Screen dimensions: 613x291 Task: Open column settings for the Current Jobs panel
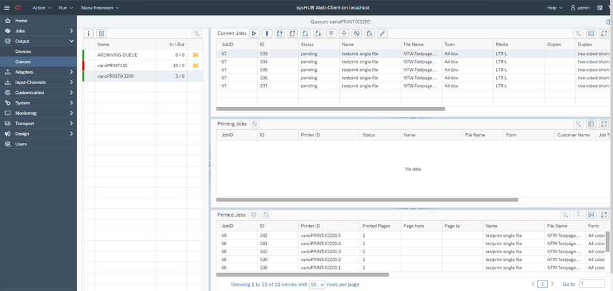(591, 34)
